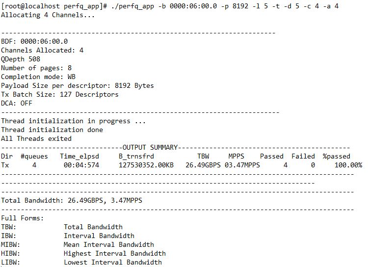This screenshot has width=368, height=267.
Task: Click the "All Threads exited" line
Action: (36, 138)
